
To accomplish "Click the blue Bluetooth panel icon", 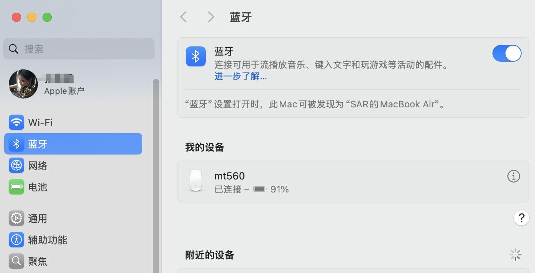I will tap(195, 56).
